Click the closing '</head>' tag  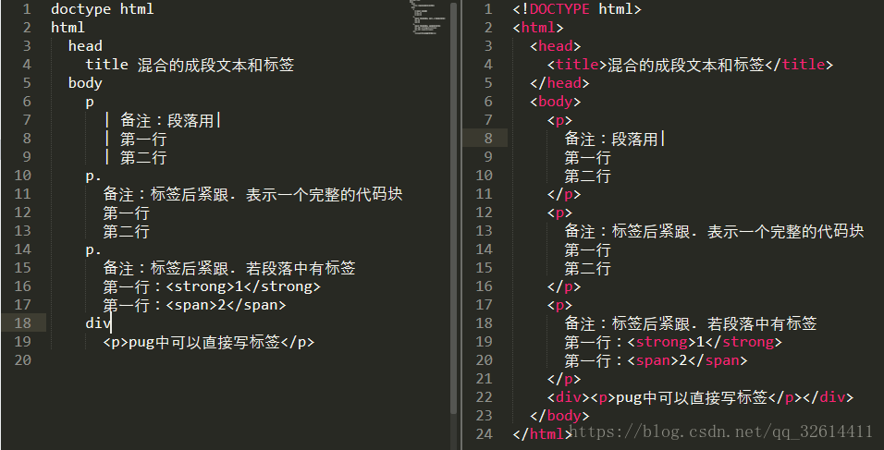(559, 83)
